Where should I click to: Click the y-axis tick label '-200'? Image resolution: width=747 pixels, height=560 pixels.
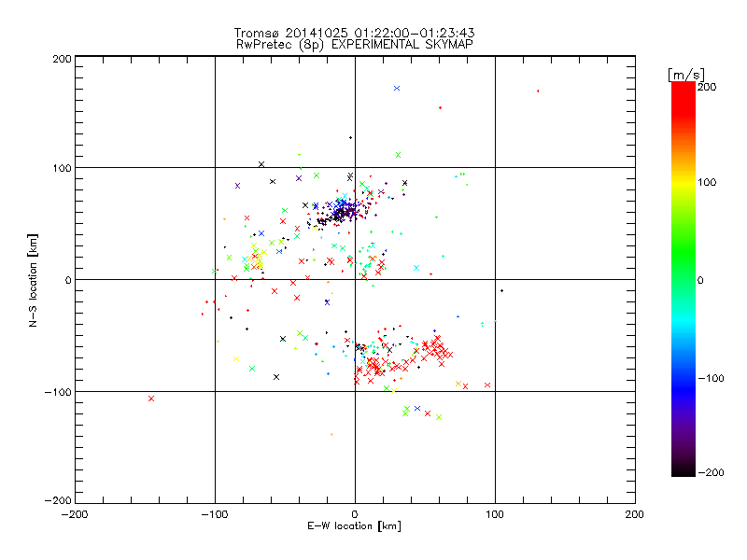[x=58, y=500]
